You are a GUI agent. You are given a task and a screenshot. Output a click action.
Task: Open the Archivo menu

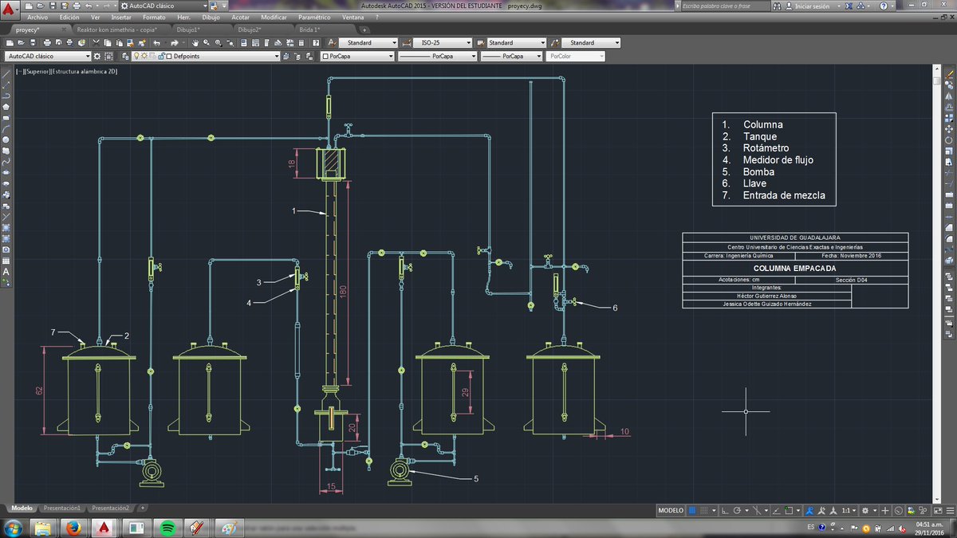click(x=37, y=18)
